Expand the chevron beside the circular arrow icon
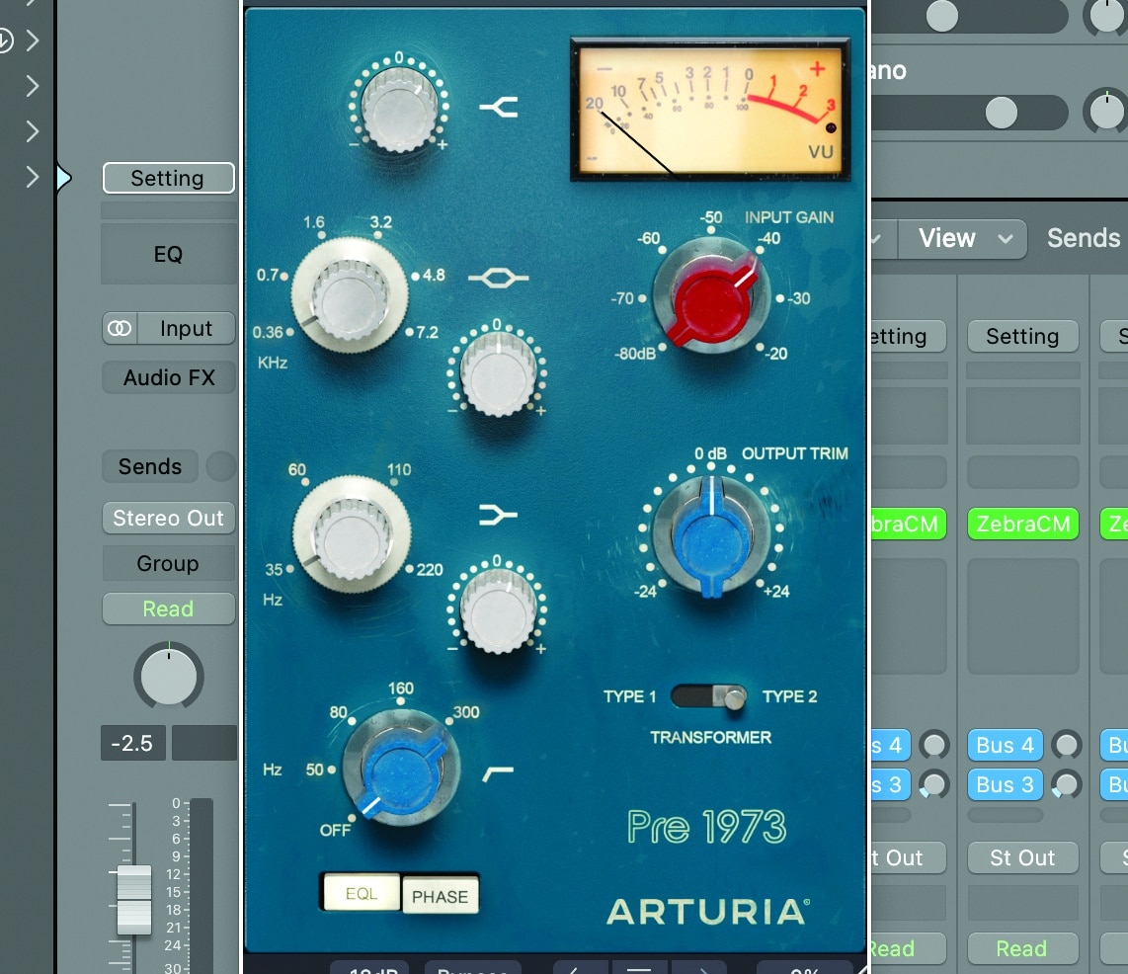The width and height of the screenshot is (1128, 974). 32,41
